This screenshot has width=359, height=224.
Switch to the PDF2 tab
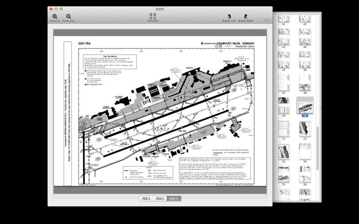pos(160,198)
